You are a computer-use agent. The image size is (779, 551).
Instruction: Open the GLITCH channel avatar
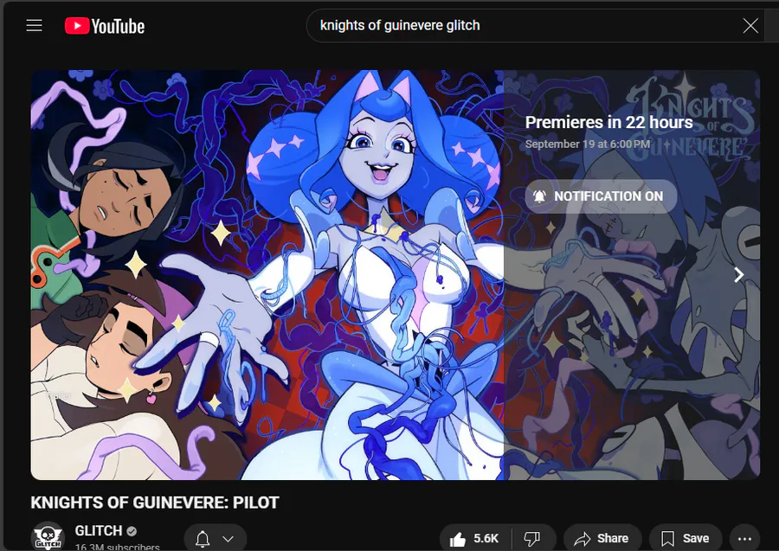[48, 536]
